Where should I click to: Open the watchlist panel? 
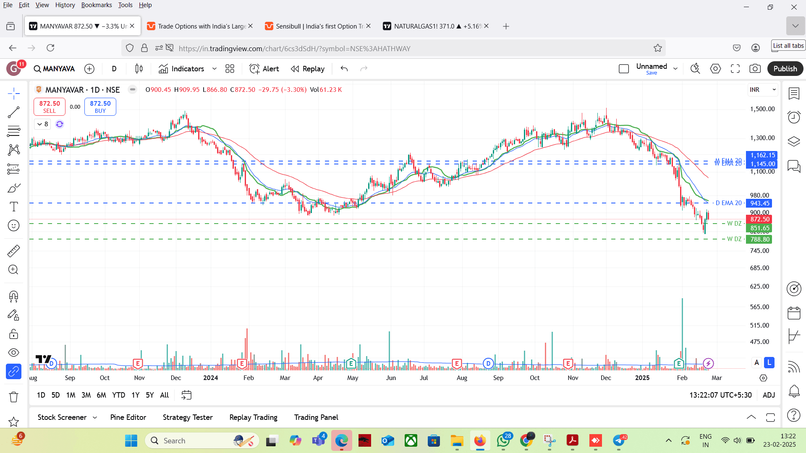tap(794, 93)
